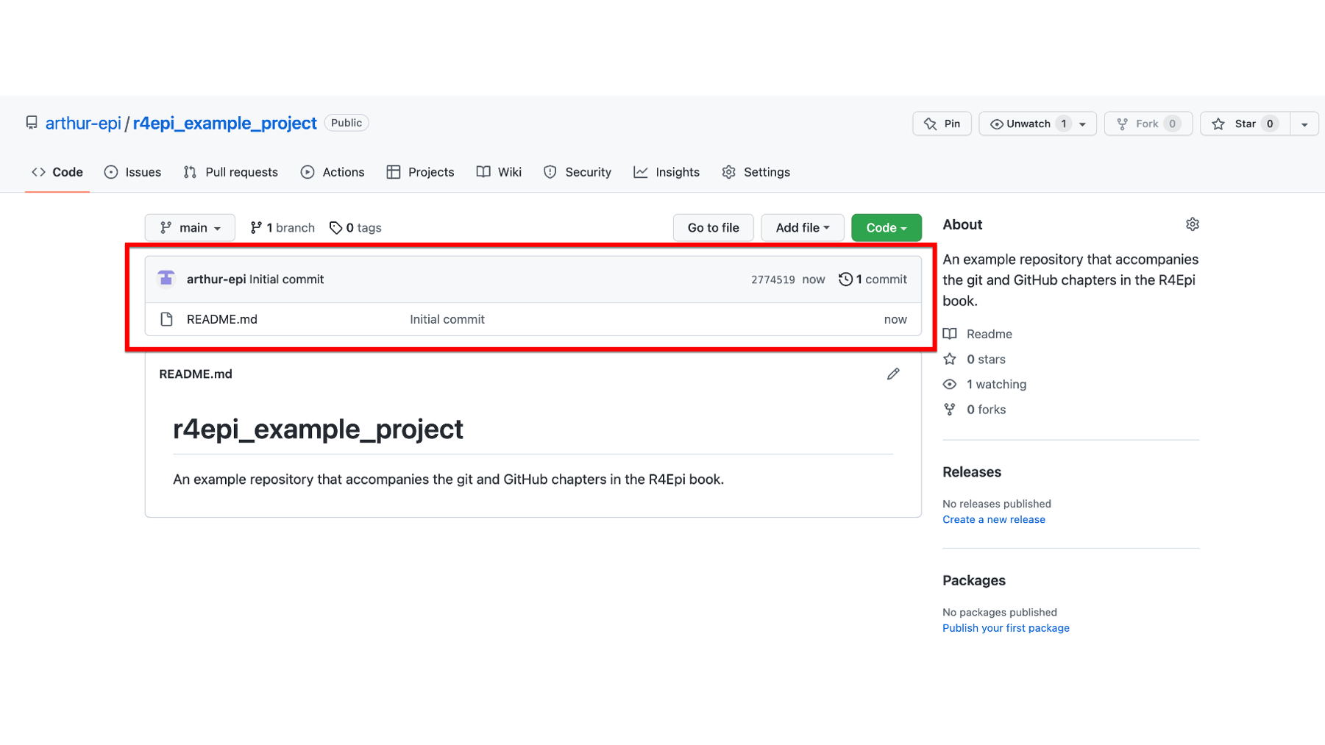Image resolution: width=1325 pixels, height=745 pixels.
Task: Click the README.md heading of preview box
Action: (196, 374)
